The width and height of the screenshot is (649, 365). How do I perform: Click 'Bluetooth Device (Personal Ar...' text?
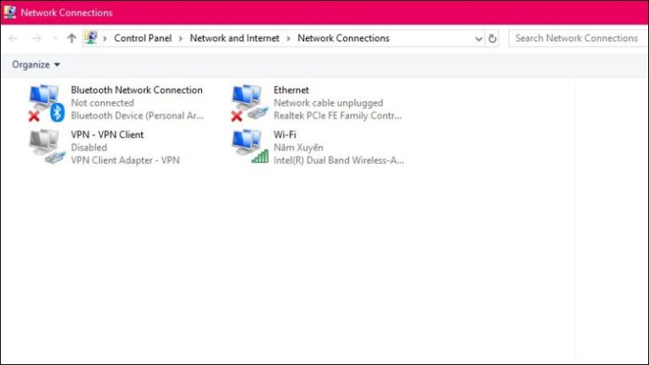pos(137,116)
